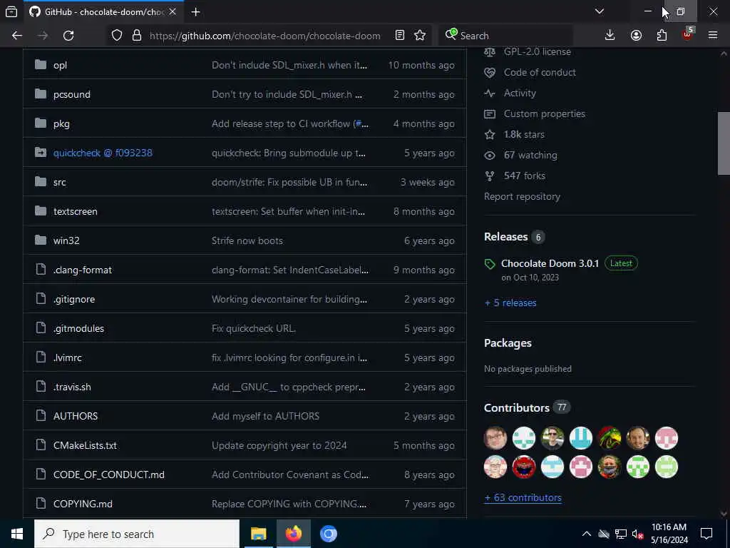Open the src folder
Screen dimensions: 730x548
[60, 182]
